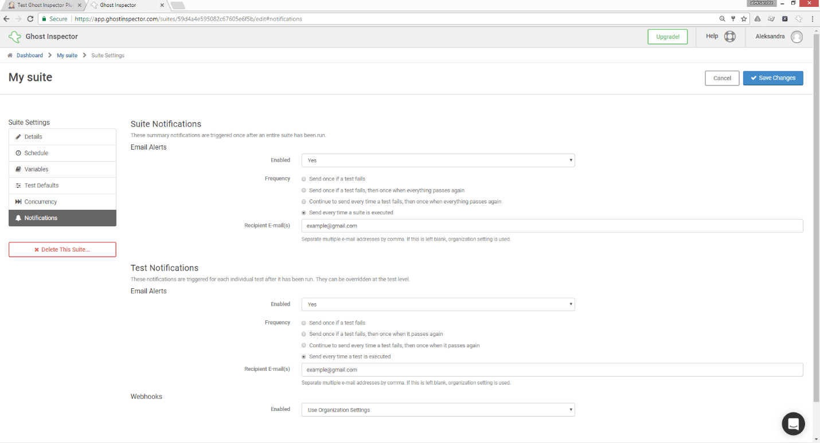Open the Intercom chat bubble
Viewport: 820px width, 443px height.
pos(794,424)
